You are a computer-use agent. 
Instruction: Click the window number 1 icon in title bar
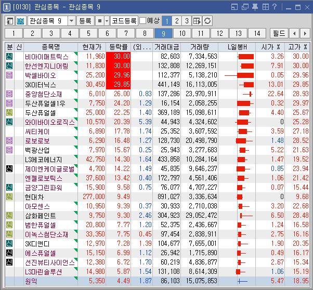(x=7, y=7)
